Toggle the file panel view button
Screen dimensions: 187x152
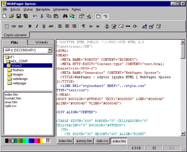(x=98, y=16)
